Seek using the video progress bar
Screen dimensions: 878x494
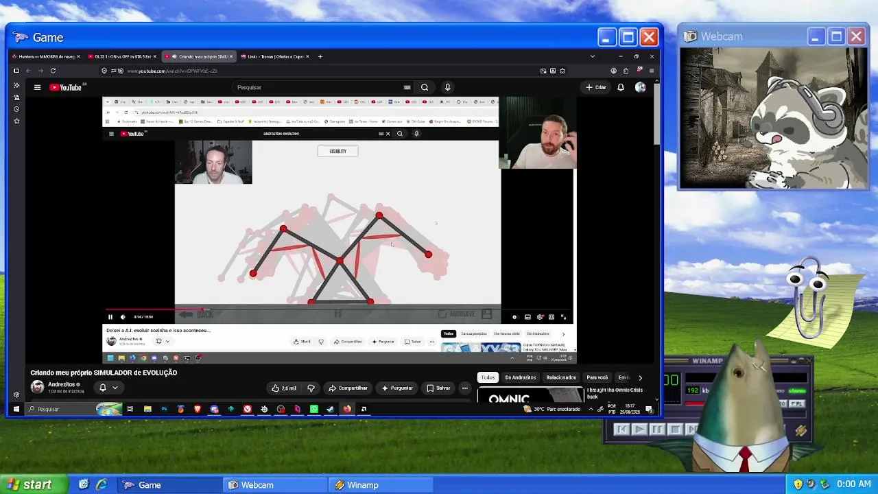pos(338,310)
